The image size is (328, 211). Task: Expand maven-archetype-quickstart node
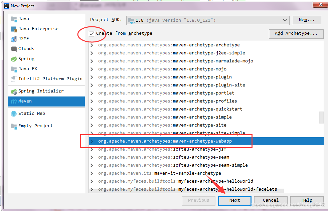92,109
